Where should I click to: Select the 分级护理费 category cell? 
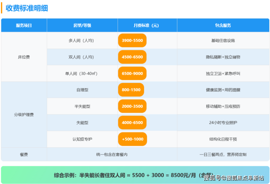coord(24,115)
